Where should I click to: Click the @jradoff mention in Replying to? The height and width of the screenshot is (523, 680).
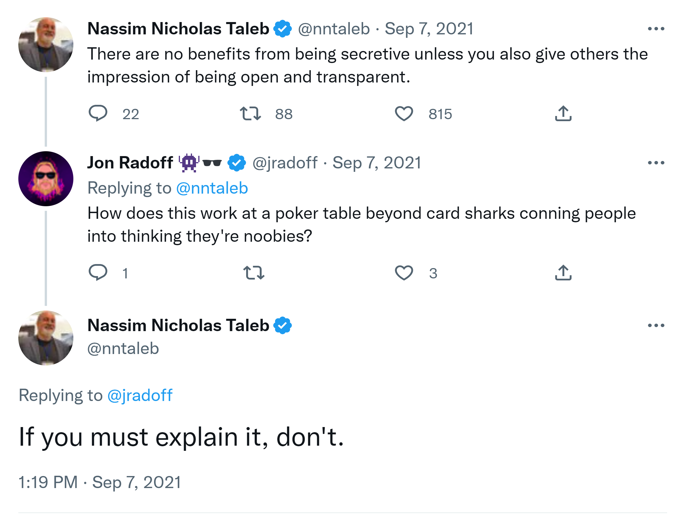click(x=140, y=396)
